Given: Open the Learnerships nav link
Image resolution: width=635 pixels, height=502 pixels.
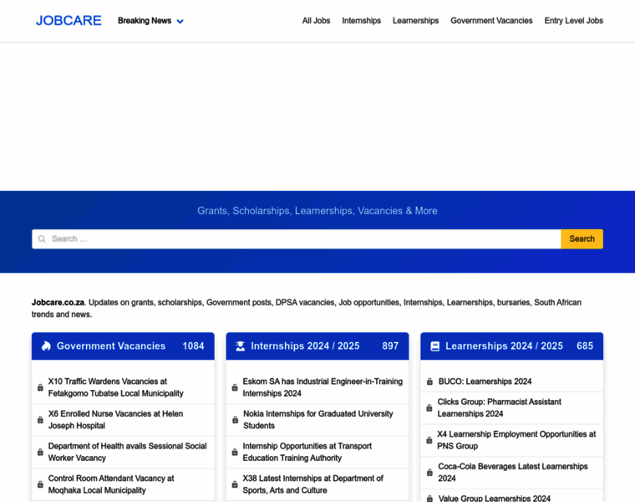Looking at the screenshot, I should click(x=415, y=21).
